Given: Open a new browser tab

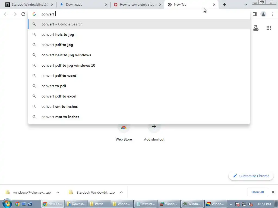Looking at the screenshot, I should 225,5.
